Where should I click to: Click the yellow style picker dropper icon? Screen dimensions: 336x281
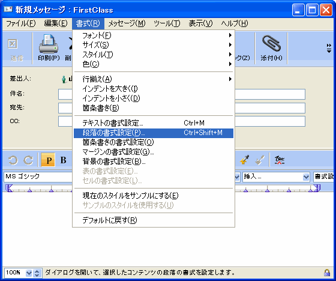click(245, 160)
